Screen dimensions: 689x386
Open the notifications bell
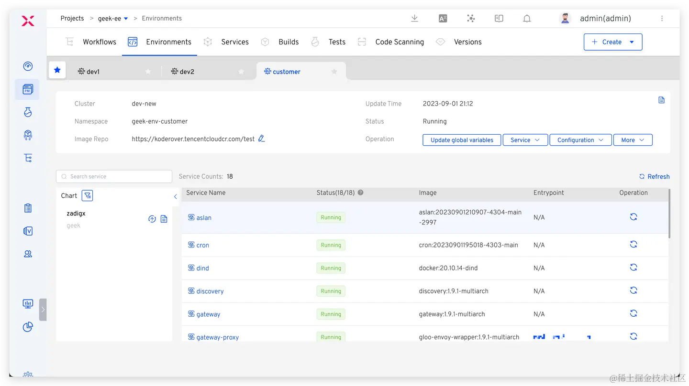pyautogui.click(x=527, y=18)
